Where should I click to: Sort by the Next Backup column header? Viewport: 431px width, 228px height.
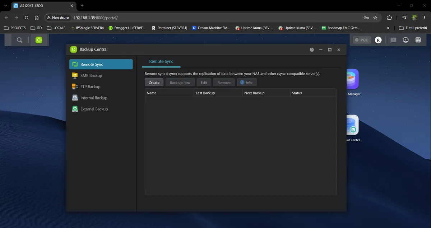pyautogui.click(x=266, y=93)
